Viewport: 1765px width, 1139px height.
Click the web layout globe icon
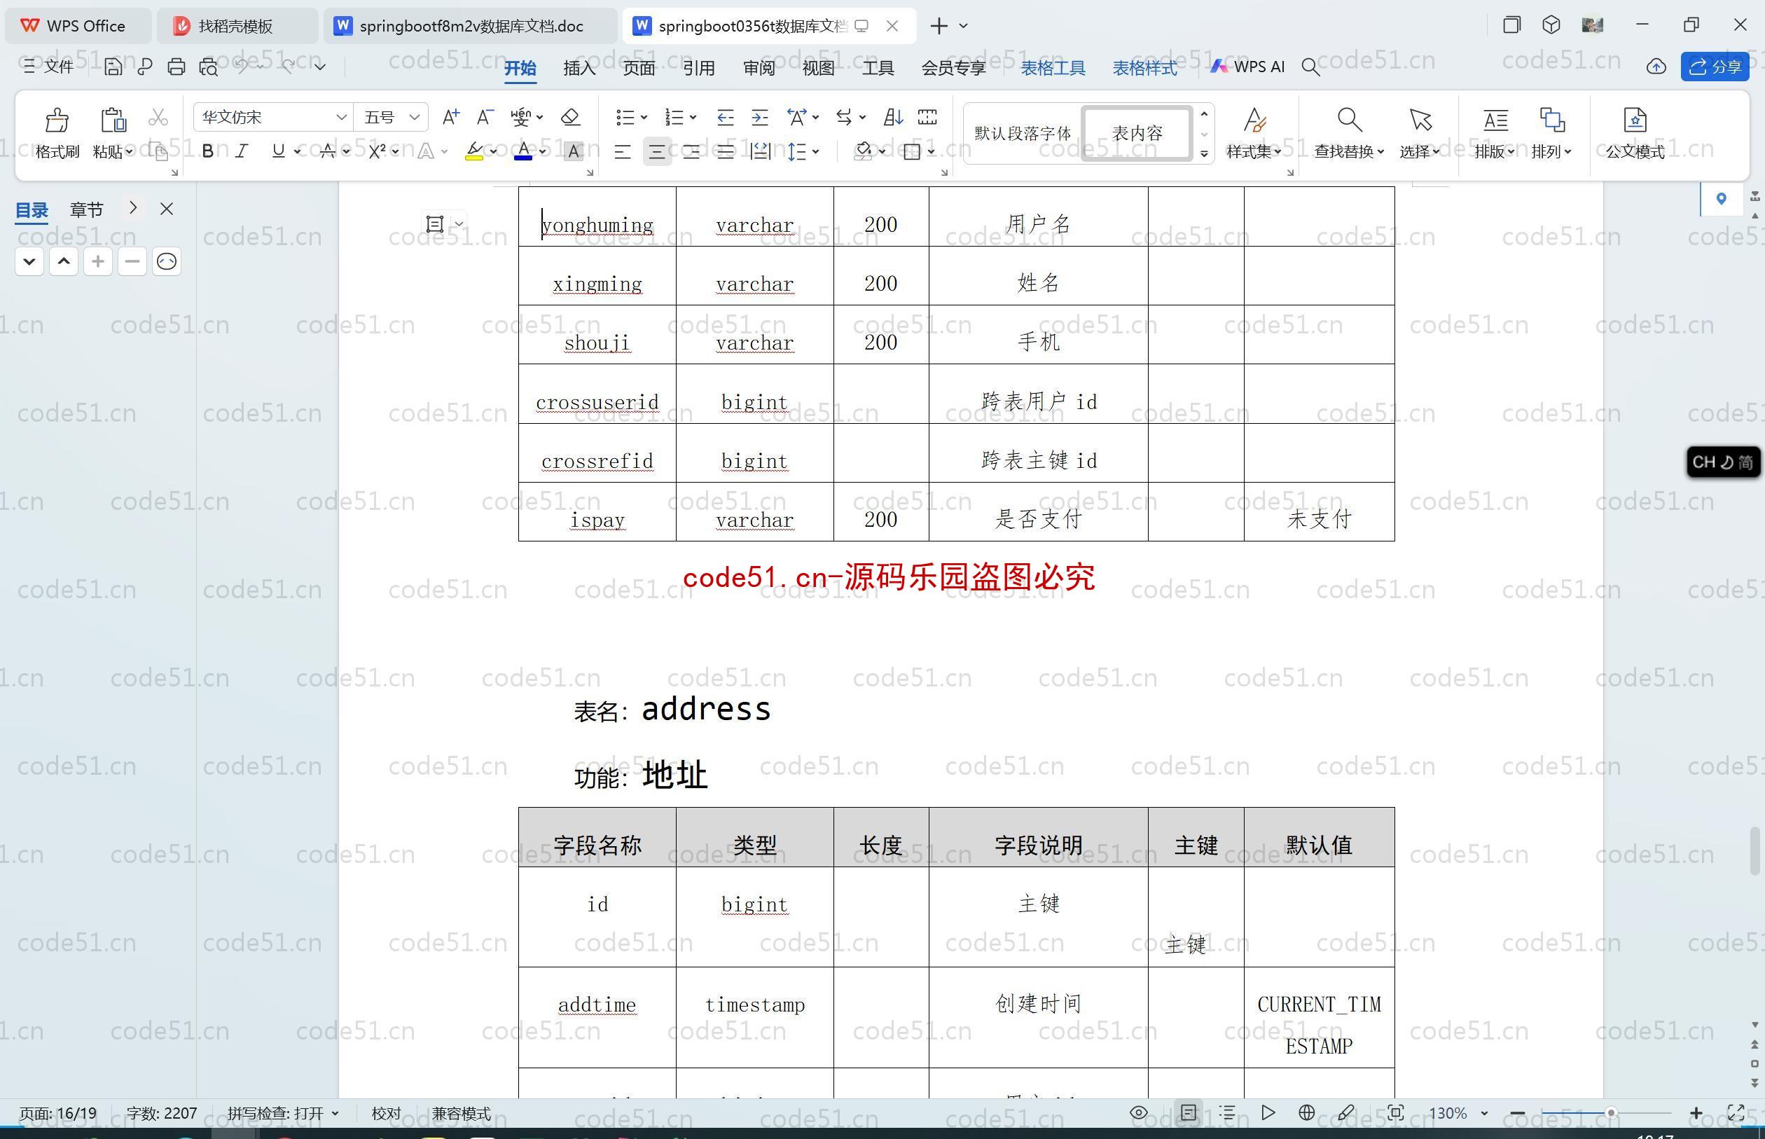(x=1306, y=1112)
